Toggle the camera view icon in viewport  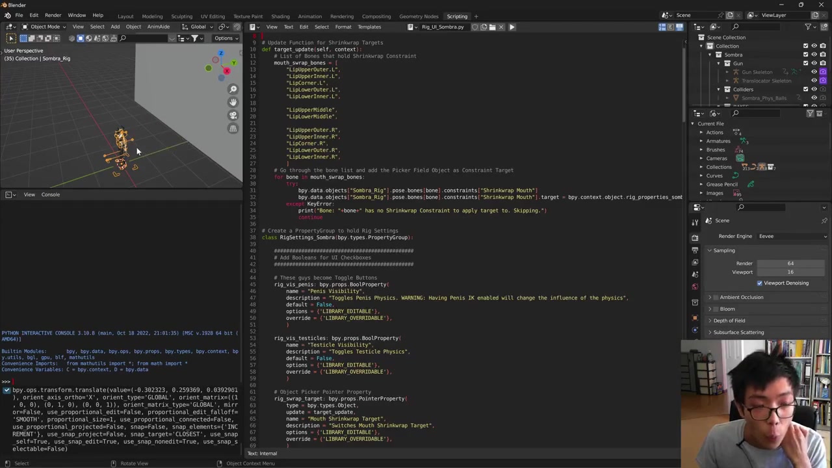pyautogui.click(x=233, y=115)
